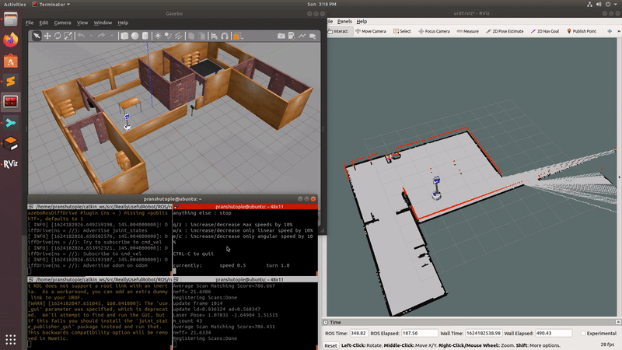
Task: Choose the Select tool in RViz
Action: click(x=402, y=31)
